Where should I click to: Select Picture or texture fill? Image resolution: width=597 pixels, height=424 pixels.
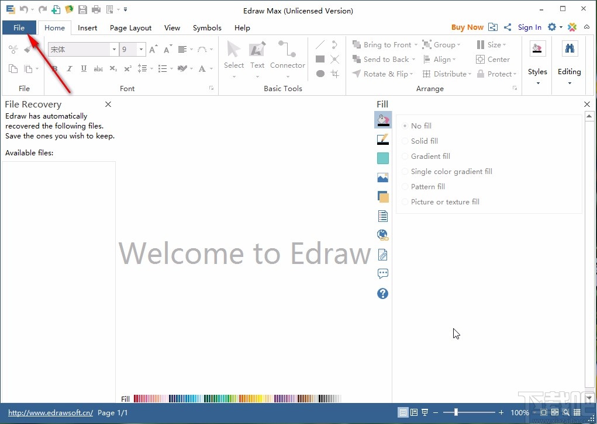(x=441, y=202)
